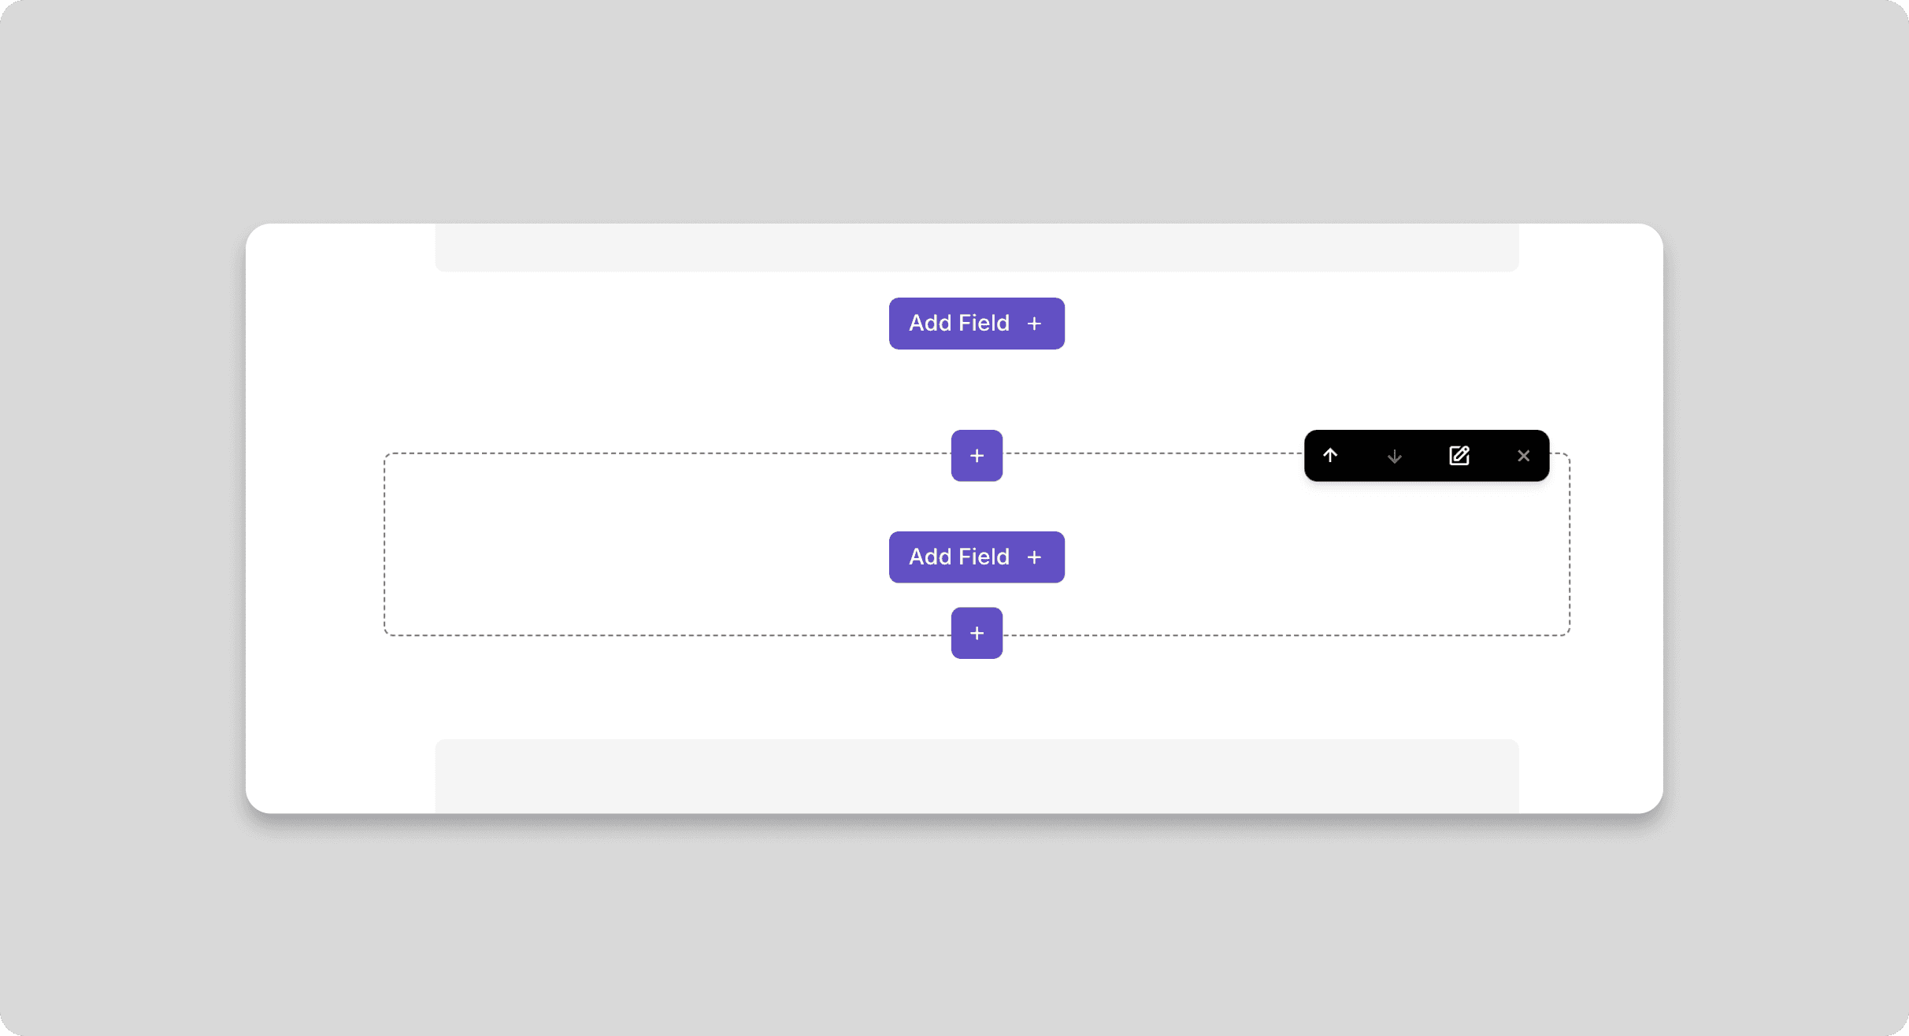Screen dimensions: 1909x1036
Task: Move the section up with the up arrow
Action: click(1330, 456)
